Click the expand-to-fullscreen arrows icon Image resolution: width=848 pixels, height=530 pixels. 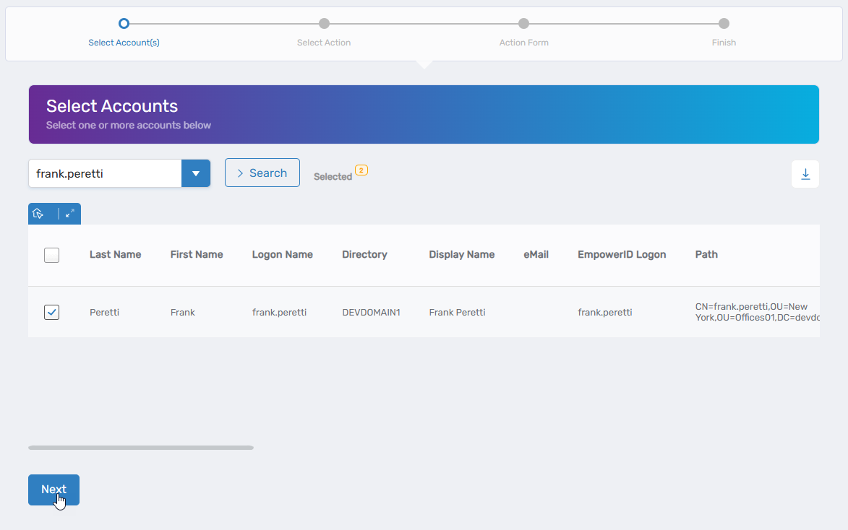coord(69,214)
